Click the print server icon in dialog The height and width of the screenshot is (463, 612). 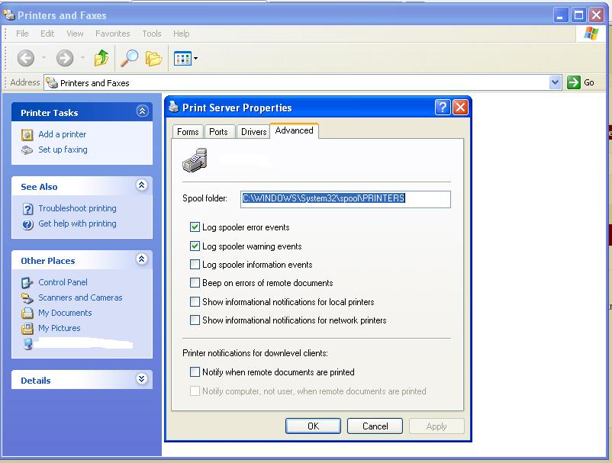195,160
